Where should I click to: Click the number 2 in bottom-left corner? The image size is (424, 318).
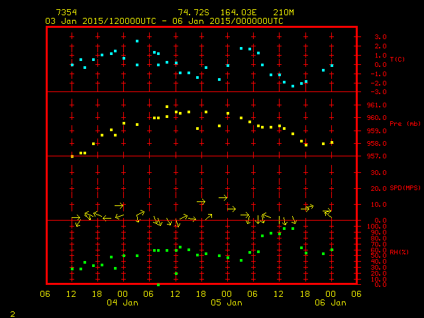[13, 312]
